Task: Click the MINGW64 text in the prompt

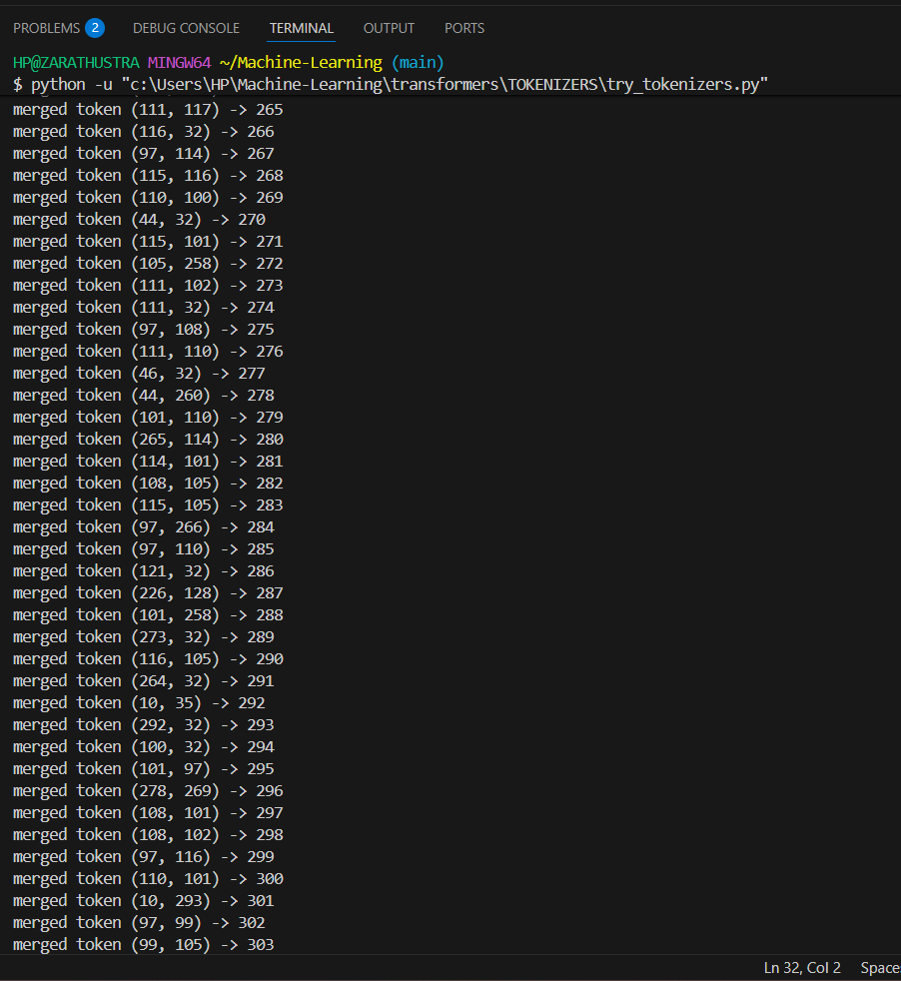Action: tap(180, 63)
